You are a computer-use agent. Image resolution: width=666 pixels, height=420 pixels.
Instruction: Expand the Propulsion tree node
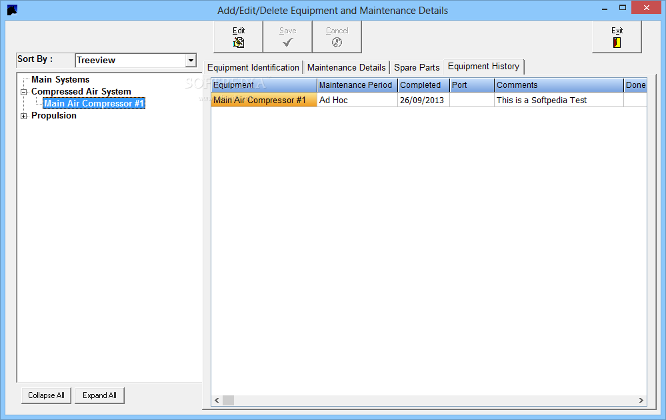tap(24, 116)
